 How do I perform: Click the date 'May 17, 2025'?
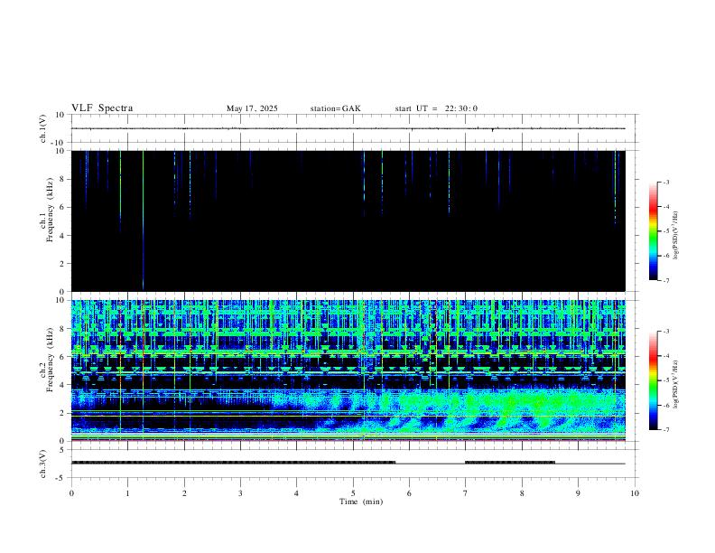(x=252, y=108)
